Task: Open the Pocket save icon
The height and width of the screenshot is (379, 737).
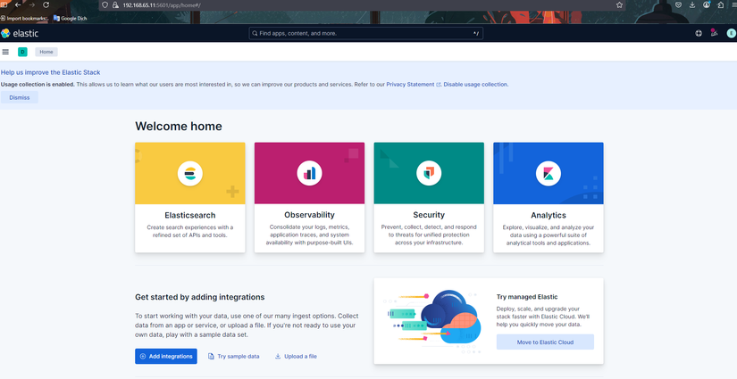Action: [678, 4]
